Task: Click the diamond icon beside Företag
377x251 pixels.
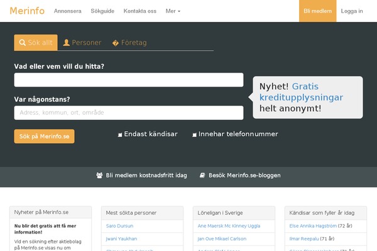Action: pos(116,43)
